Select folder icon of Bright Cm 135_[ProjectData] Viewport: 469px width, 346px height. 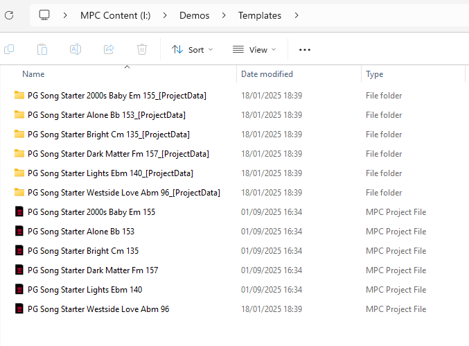[x=19, y=134]
